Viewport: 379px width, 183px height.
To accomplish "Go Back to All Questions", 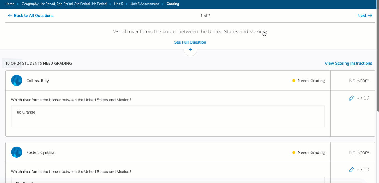I will 31,16.
